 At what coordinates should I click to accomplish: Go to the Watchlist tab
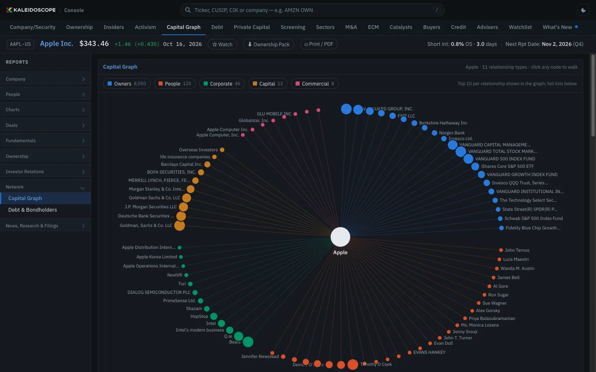pyautogui.click(x=520, y=27)
